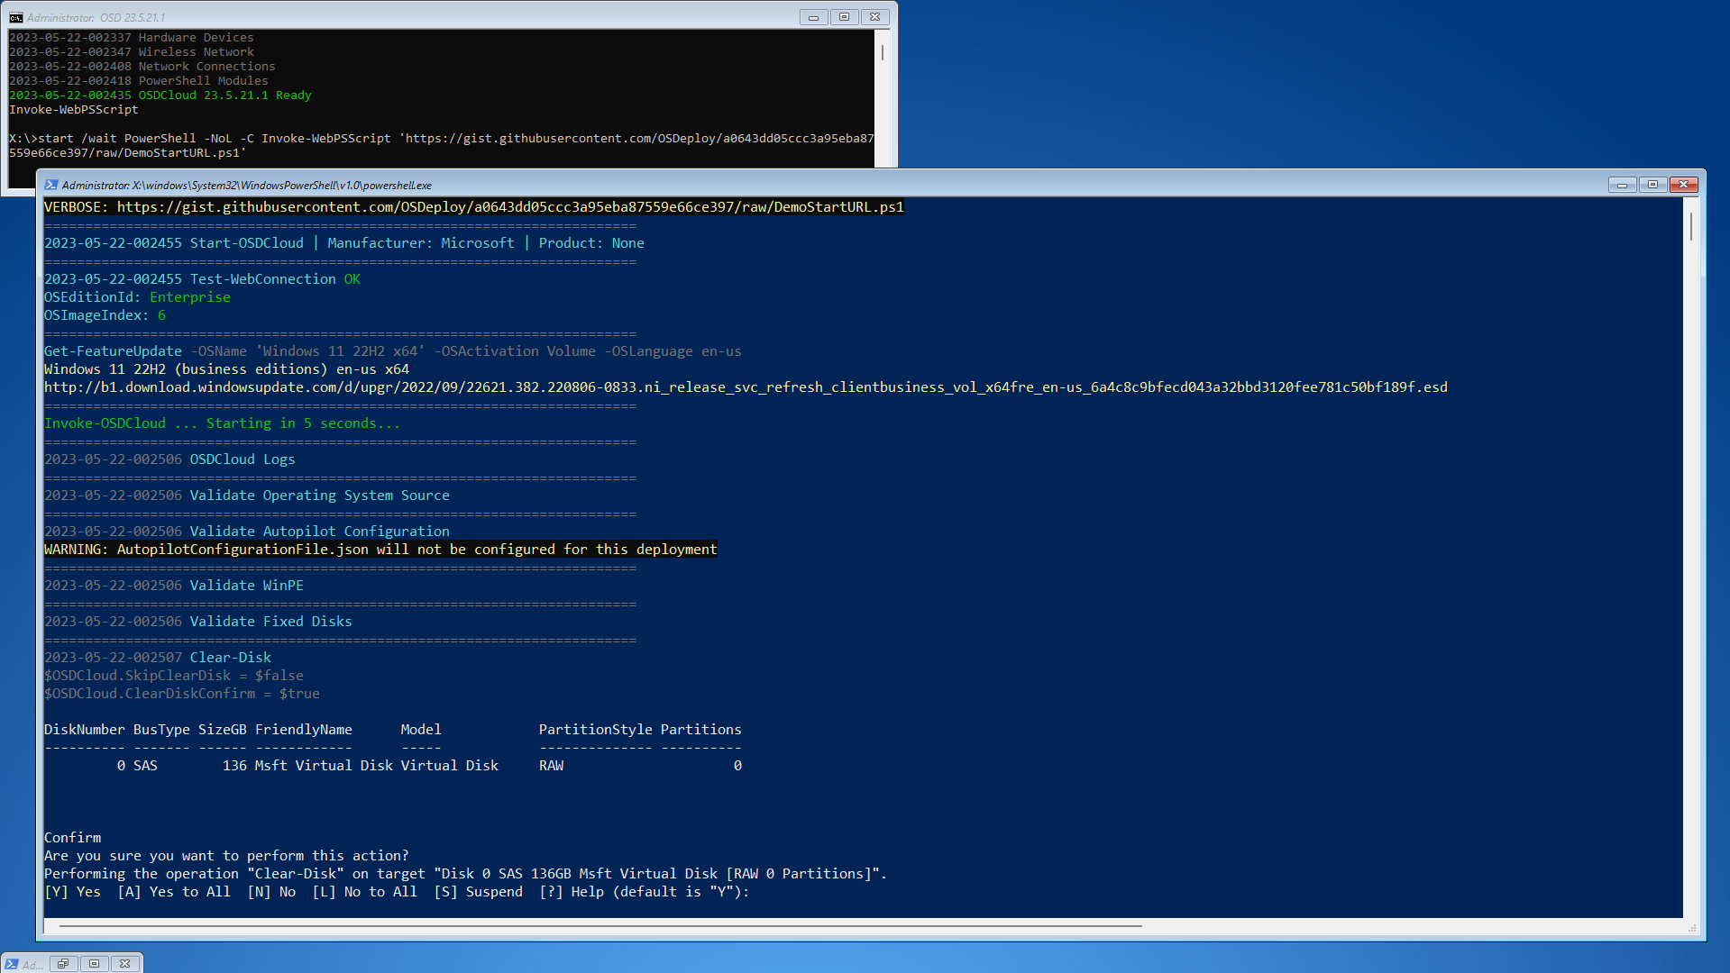
Task: Click the PowerShell window vertical scrollbar thumb
Action: [1690, 226]
